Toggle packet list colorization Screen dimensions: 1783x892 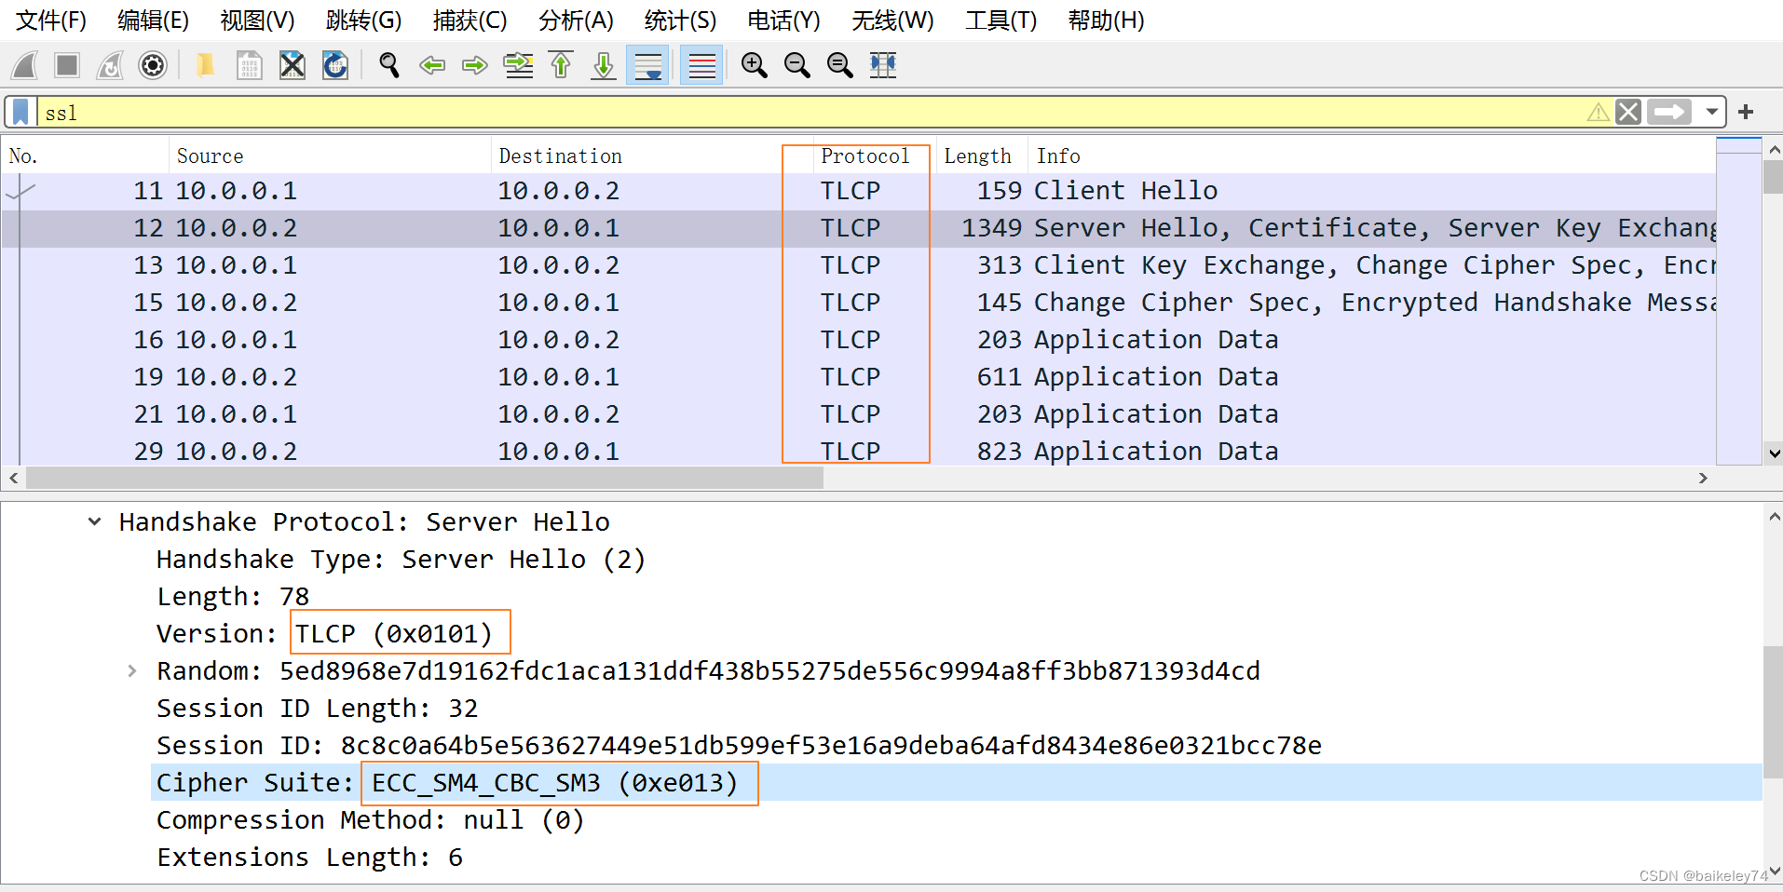point(701,65)
